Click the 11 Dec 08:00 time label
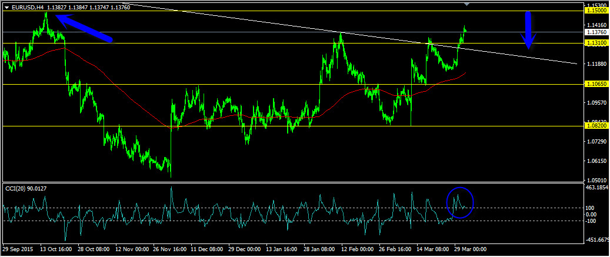 point(208,249)
